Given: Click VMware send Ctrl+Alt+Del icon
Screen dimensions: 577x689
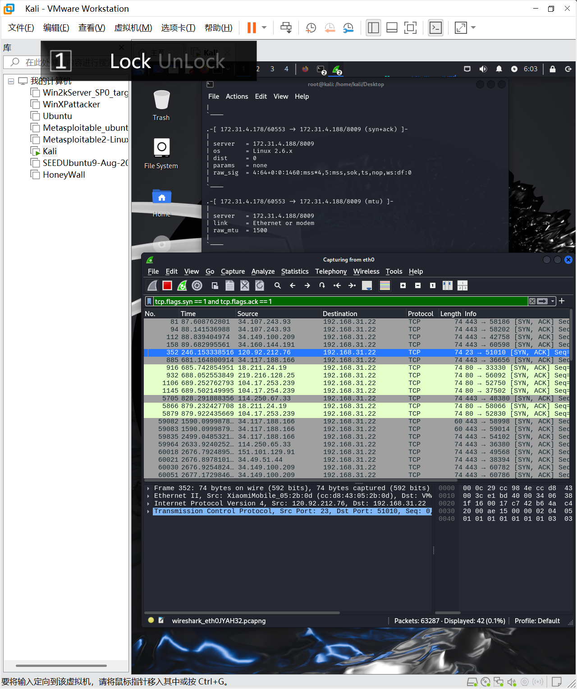Looking at the screenshot, I should [x=286, y=28].
